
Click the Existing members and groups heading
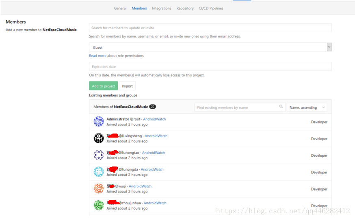point(113,95)
